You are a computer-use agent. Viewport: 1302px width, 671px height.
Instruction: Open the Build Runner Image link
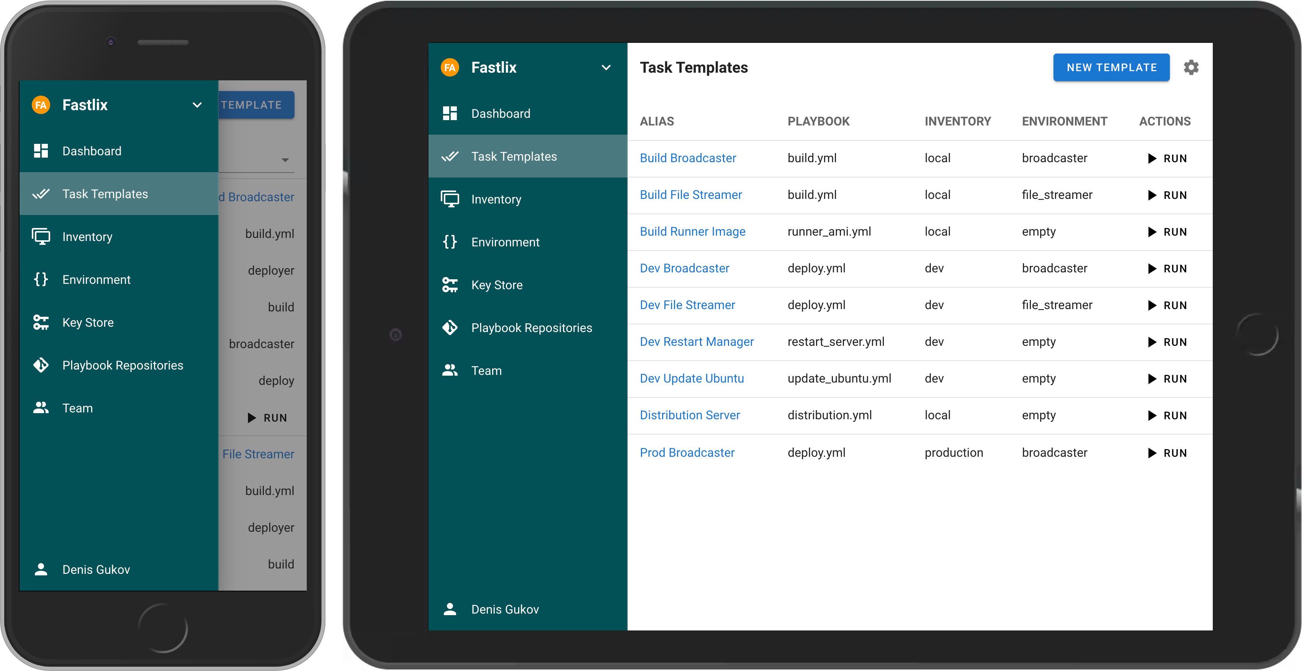tap(693, 231)
